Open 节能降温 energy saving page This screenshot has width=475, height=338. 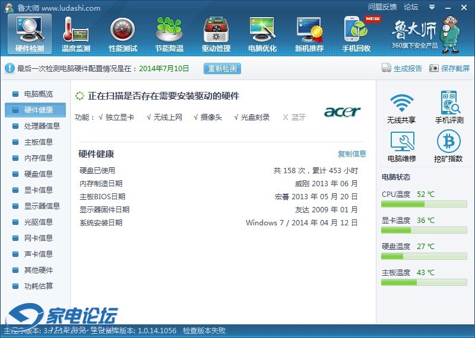169,33
